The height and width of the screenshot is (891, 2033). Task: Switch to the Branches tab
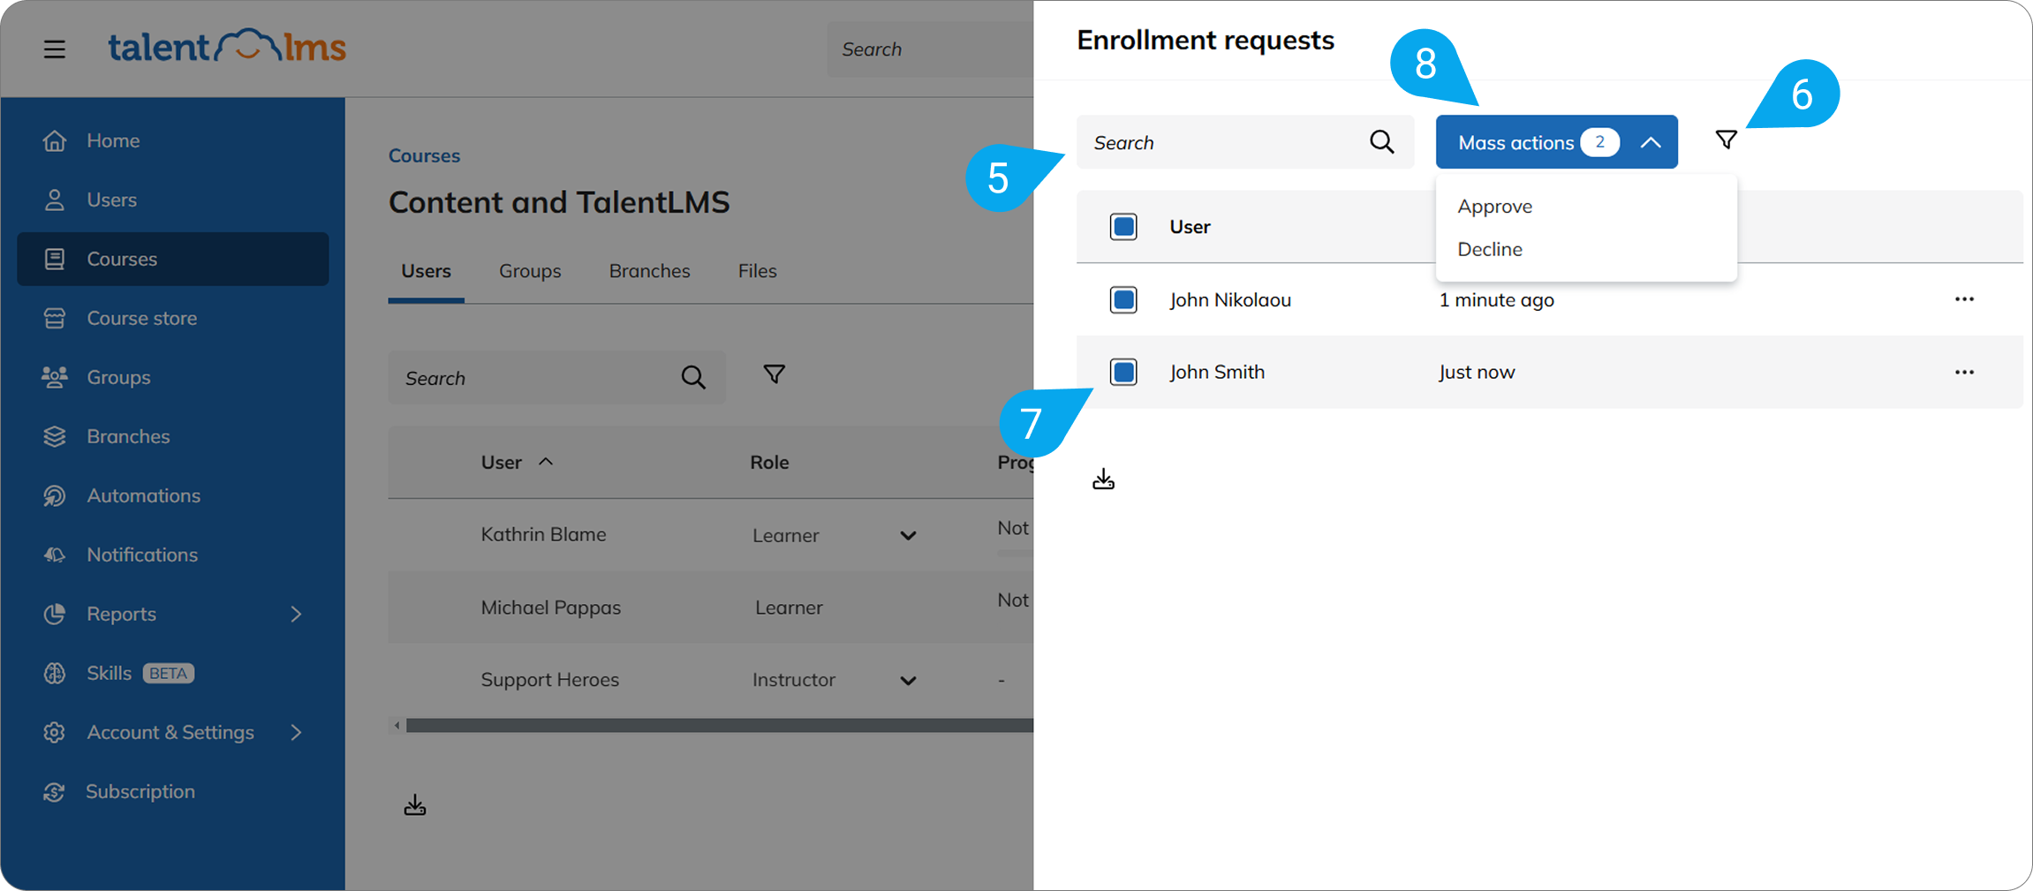[x=650, y=271]
